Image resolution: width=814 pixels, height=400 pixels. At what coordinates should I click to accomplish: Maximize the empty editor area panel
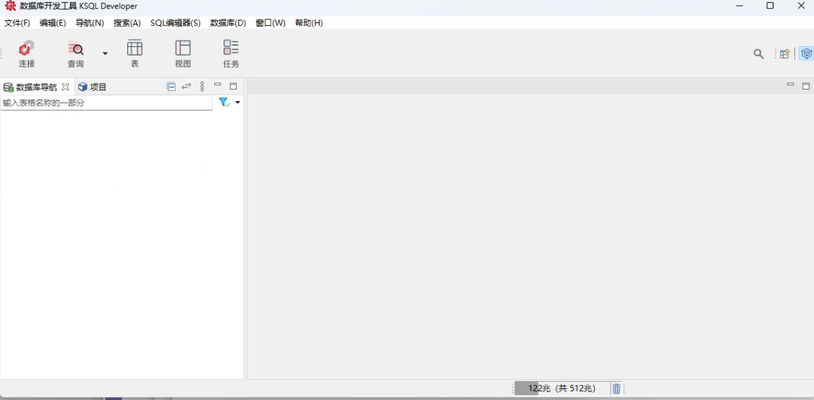pyautogui.click(x=806, y=85)
